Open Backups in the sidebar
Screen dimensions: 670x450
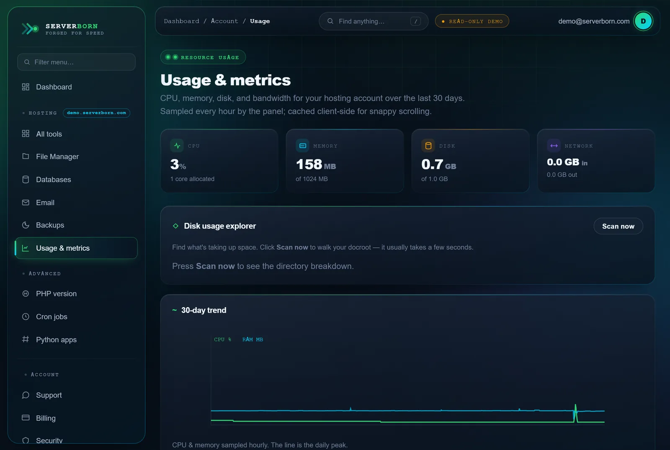tap(76, 225)
